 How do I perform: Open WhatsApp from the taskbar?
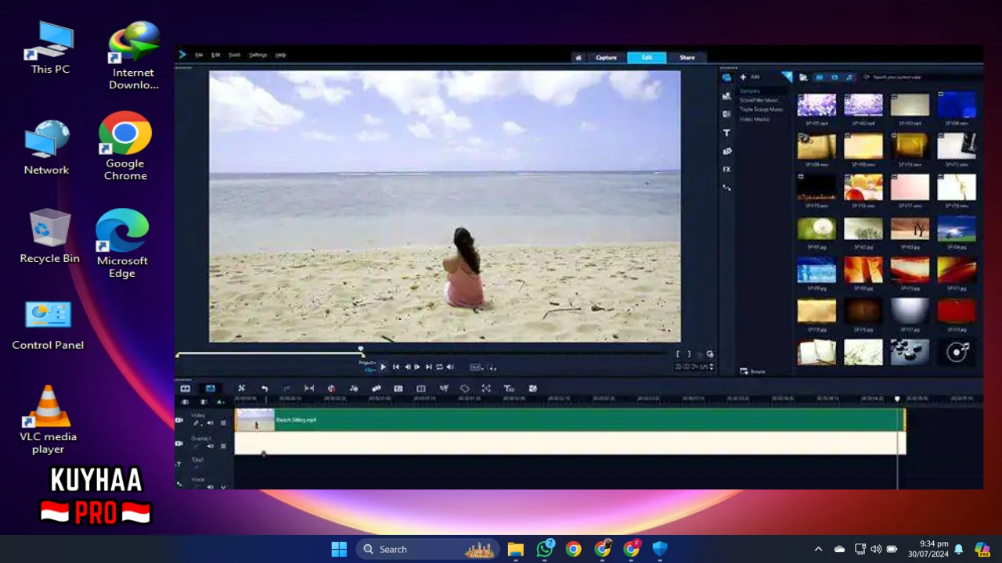(x=545, y=549)
